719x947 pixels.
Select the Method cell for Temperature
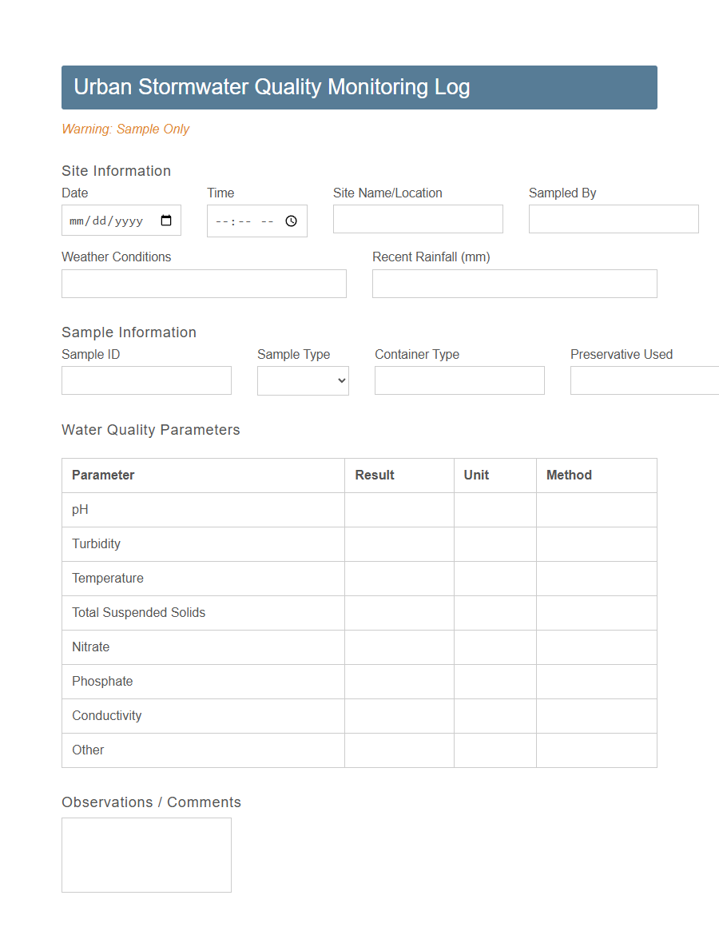[x=596, y=579]
